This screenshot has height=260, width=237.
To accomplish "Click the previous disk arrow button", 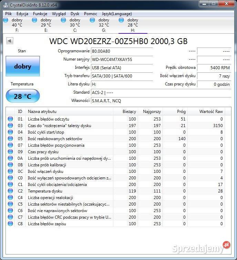I will coord(10,41).
